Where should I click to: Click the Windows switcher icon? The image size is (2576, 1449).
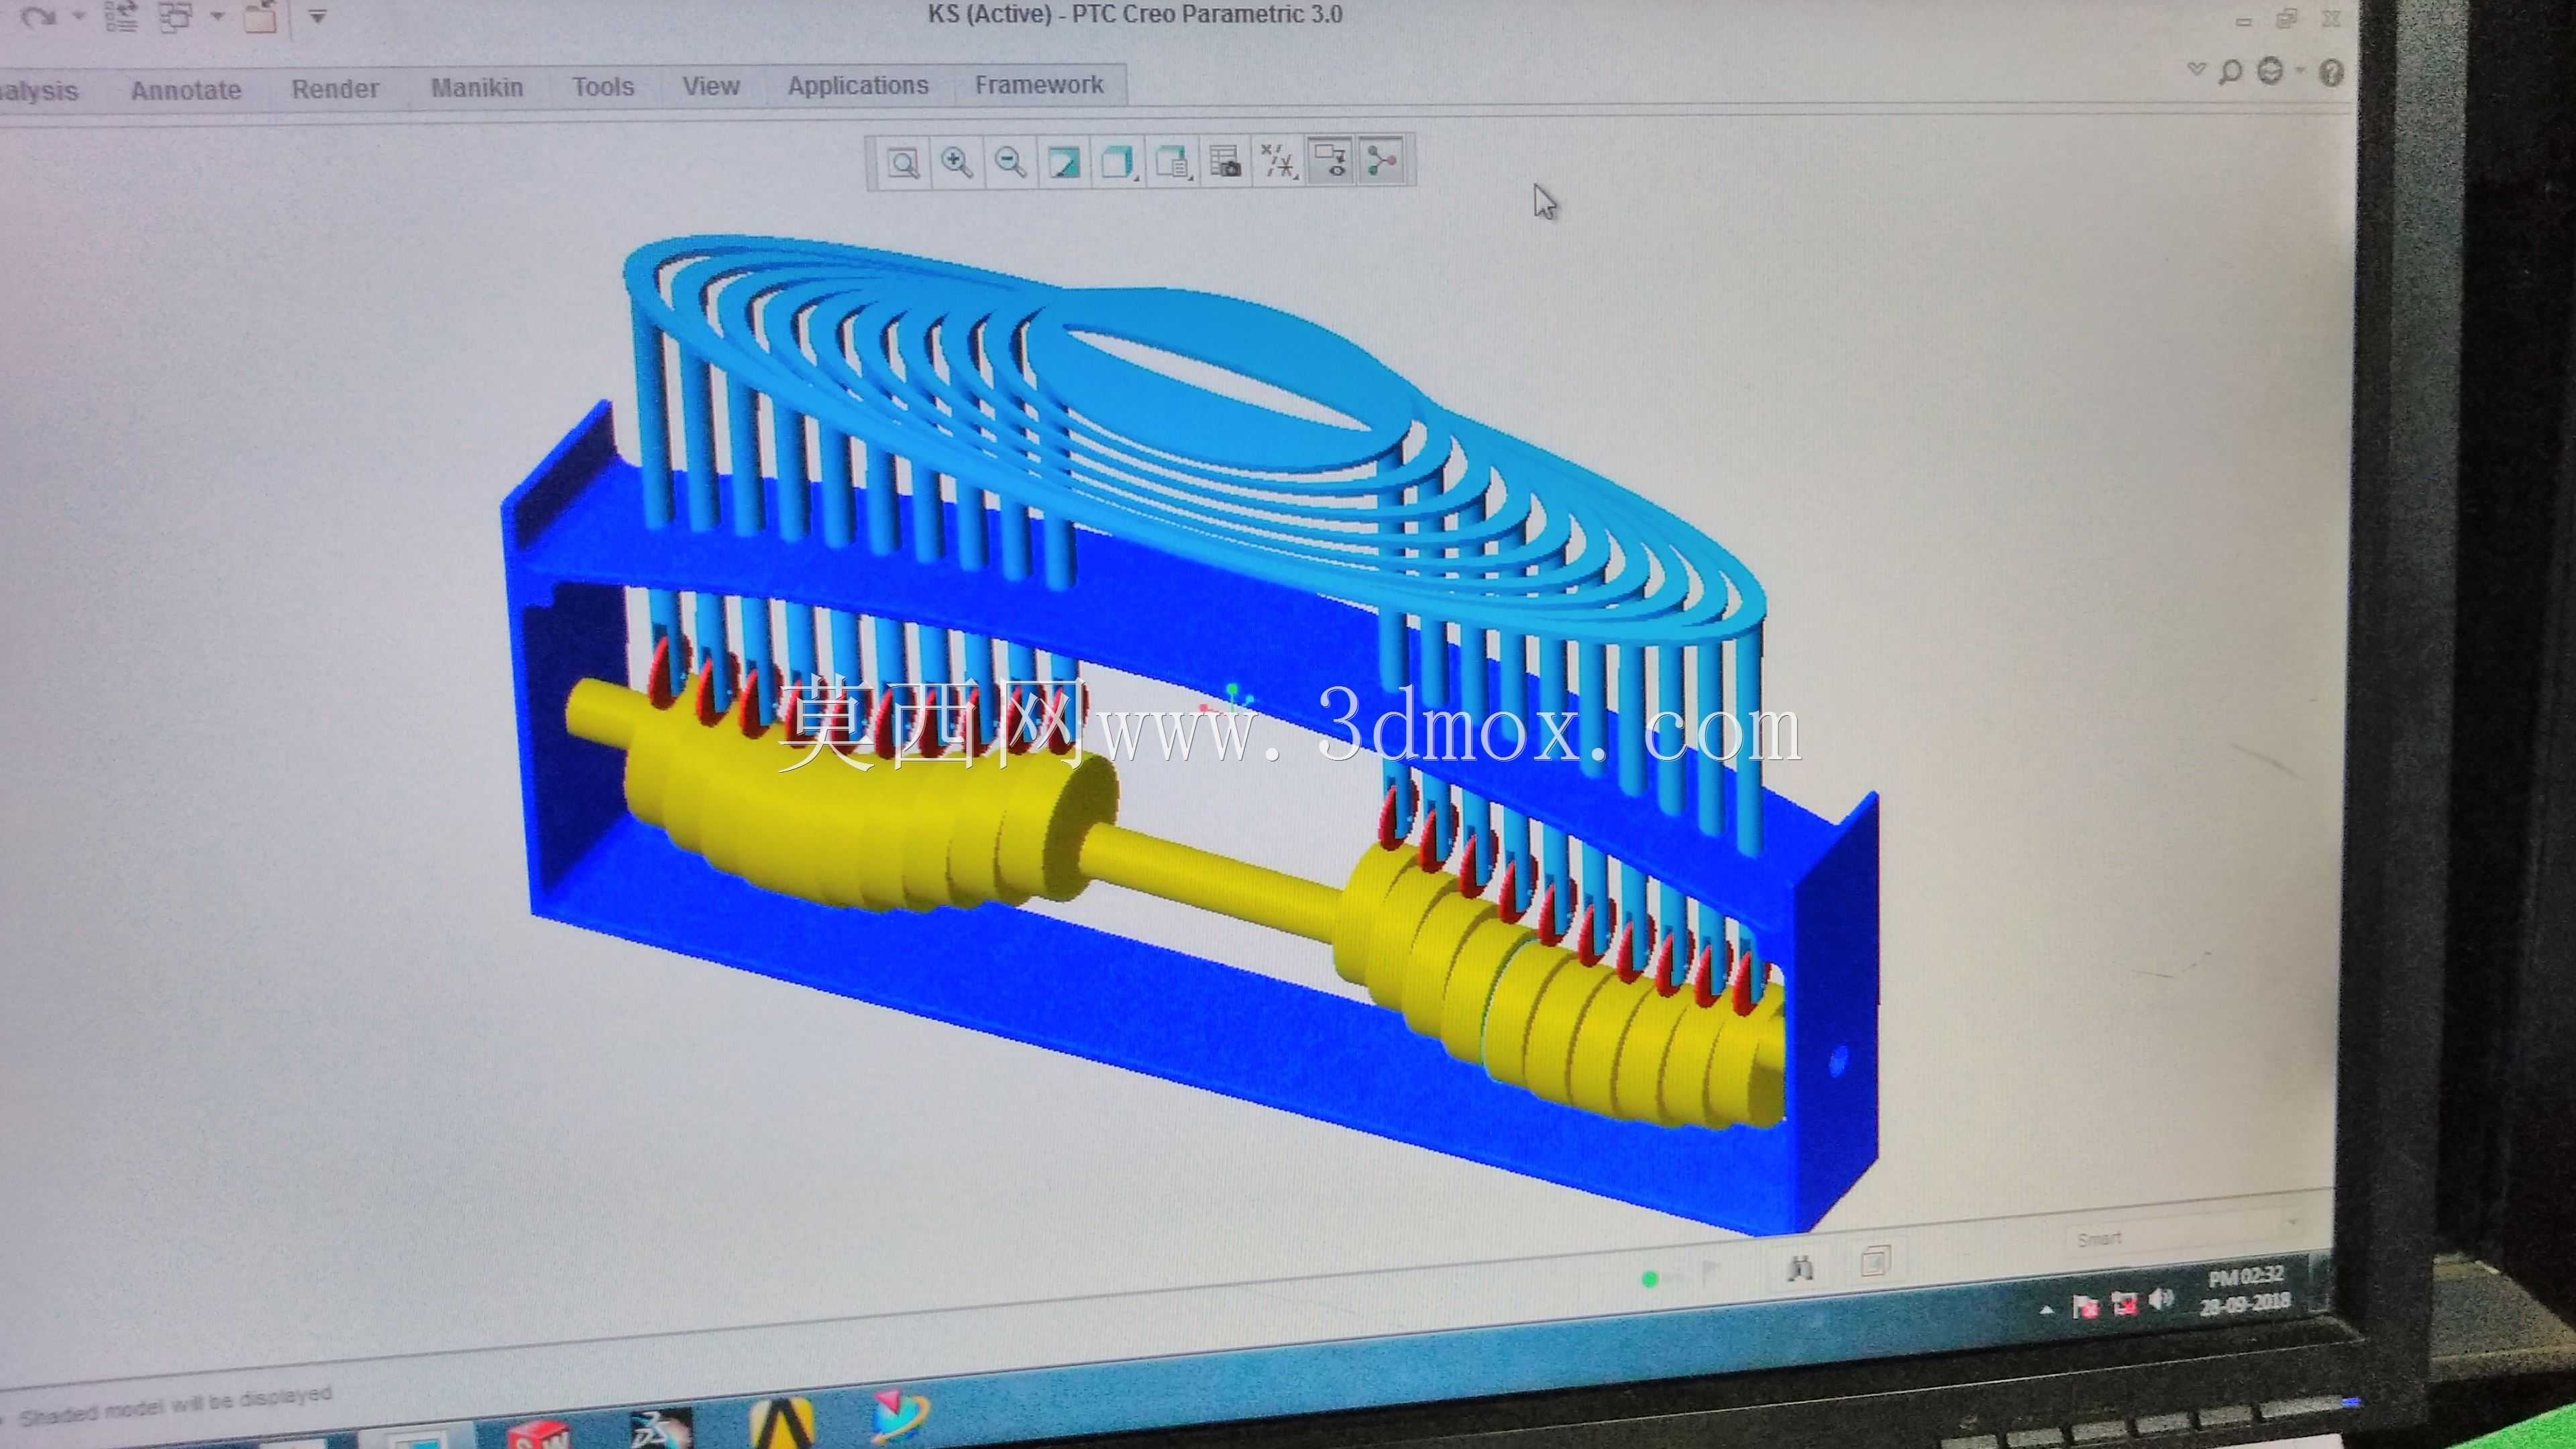pyautogui.click(x=176, y=17)
